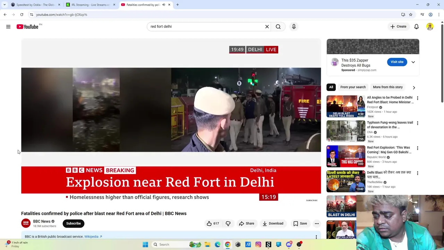The height and width of the screenshot is (250, 444).
Task: Open the Republic World 'This Was Coming' thumbnail
Action: (x=345, y=156)
